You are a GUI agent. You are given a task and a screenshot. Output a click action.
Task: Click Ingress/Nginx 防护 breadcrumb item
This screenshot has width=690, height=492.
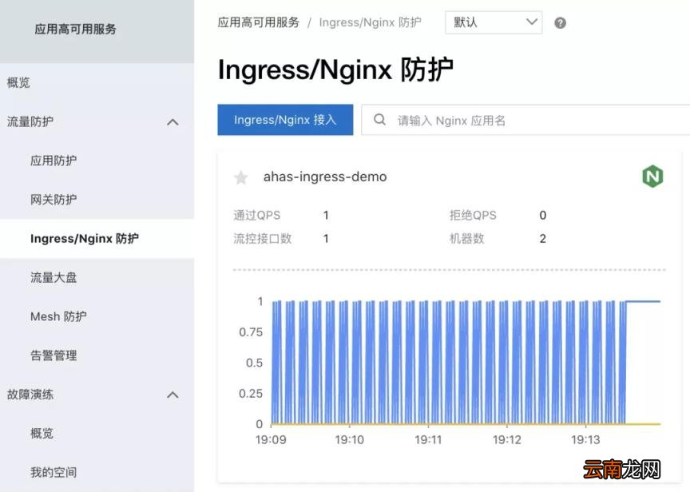pos(370,22)
